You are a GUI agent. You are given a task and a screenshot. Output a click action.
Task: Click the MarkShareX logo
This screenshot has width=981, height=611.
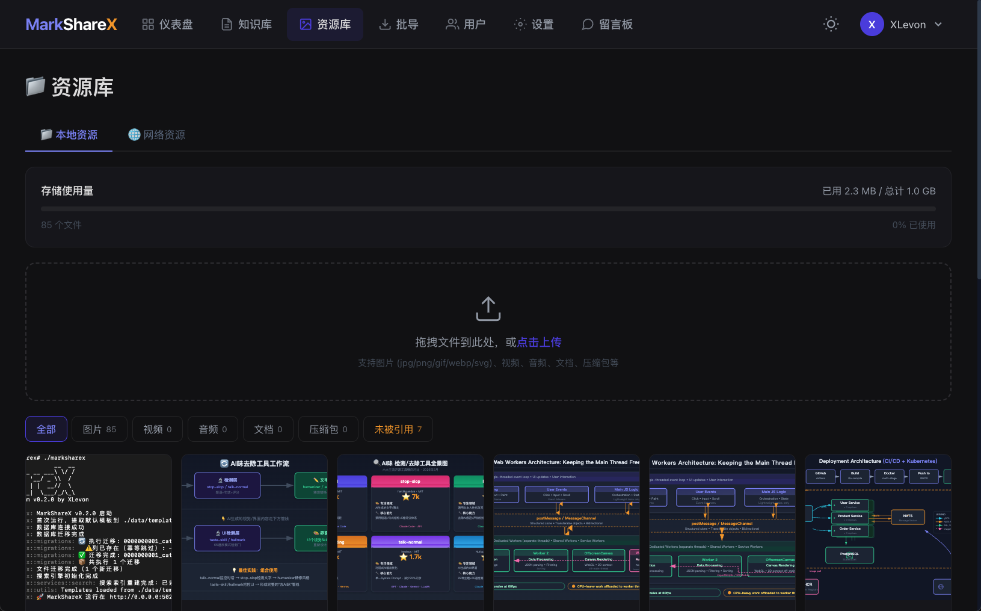coord(71,25)
